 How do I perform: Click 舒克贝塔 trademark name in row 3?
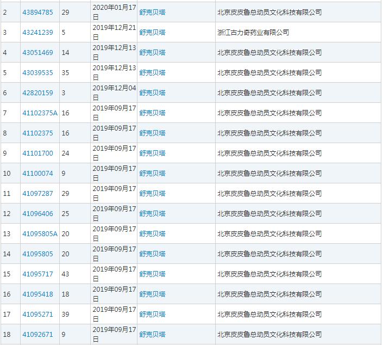coord(152,32)
